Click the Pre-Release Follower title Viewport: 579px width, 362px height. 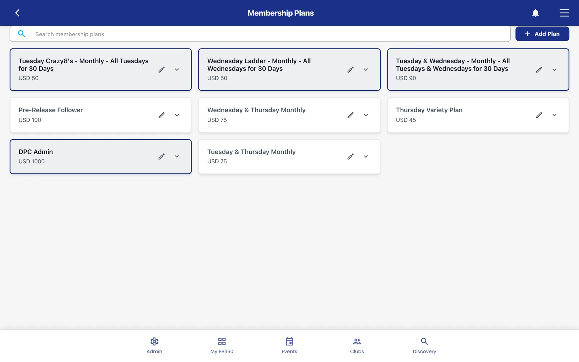click(x=51, y=110)
